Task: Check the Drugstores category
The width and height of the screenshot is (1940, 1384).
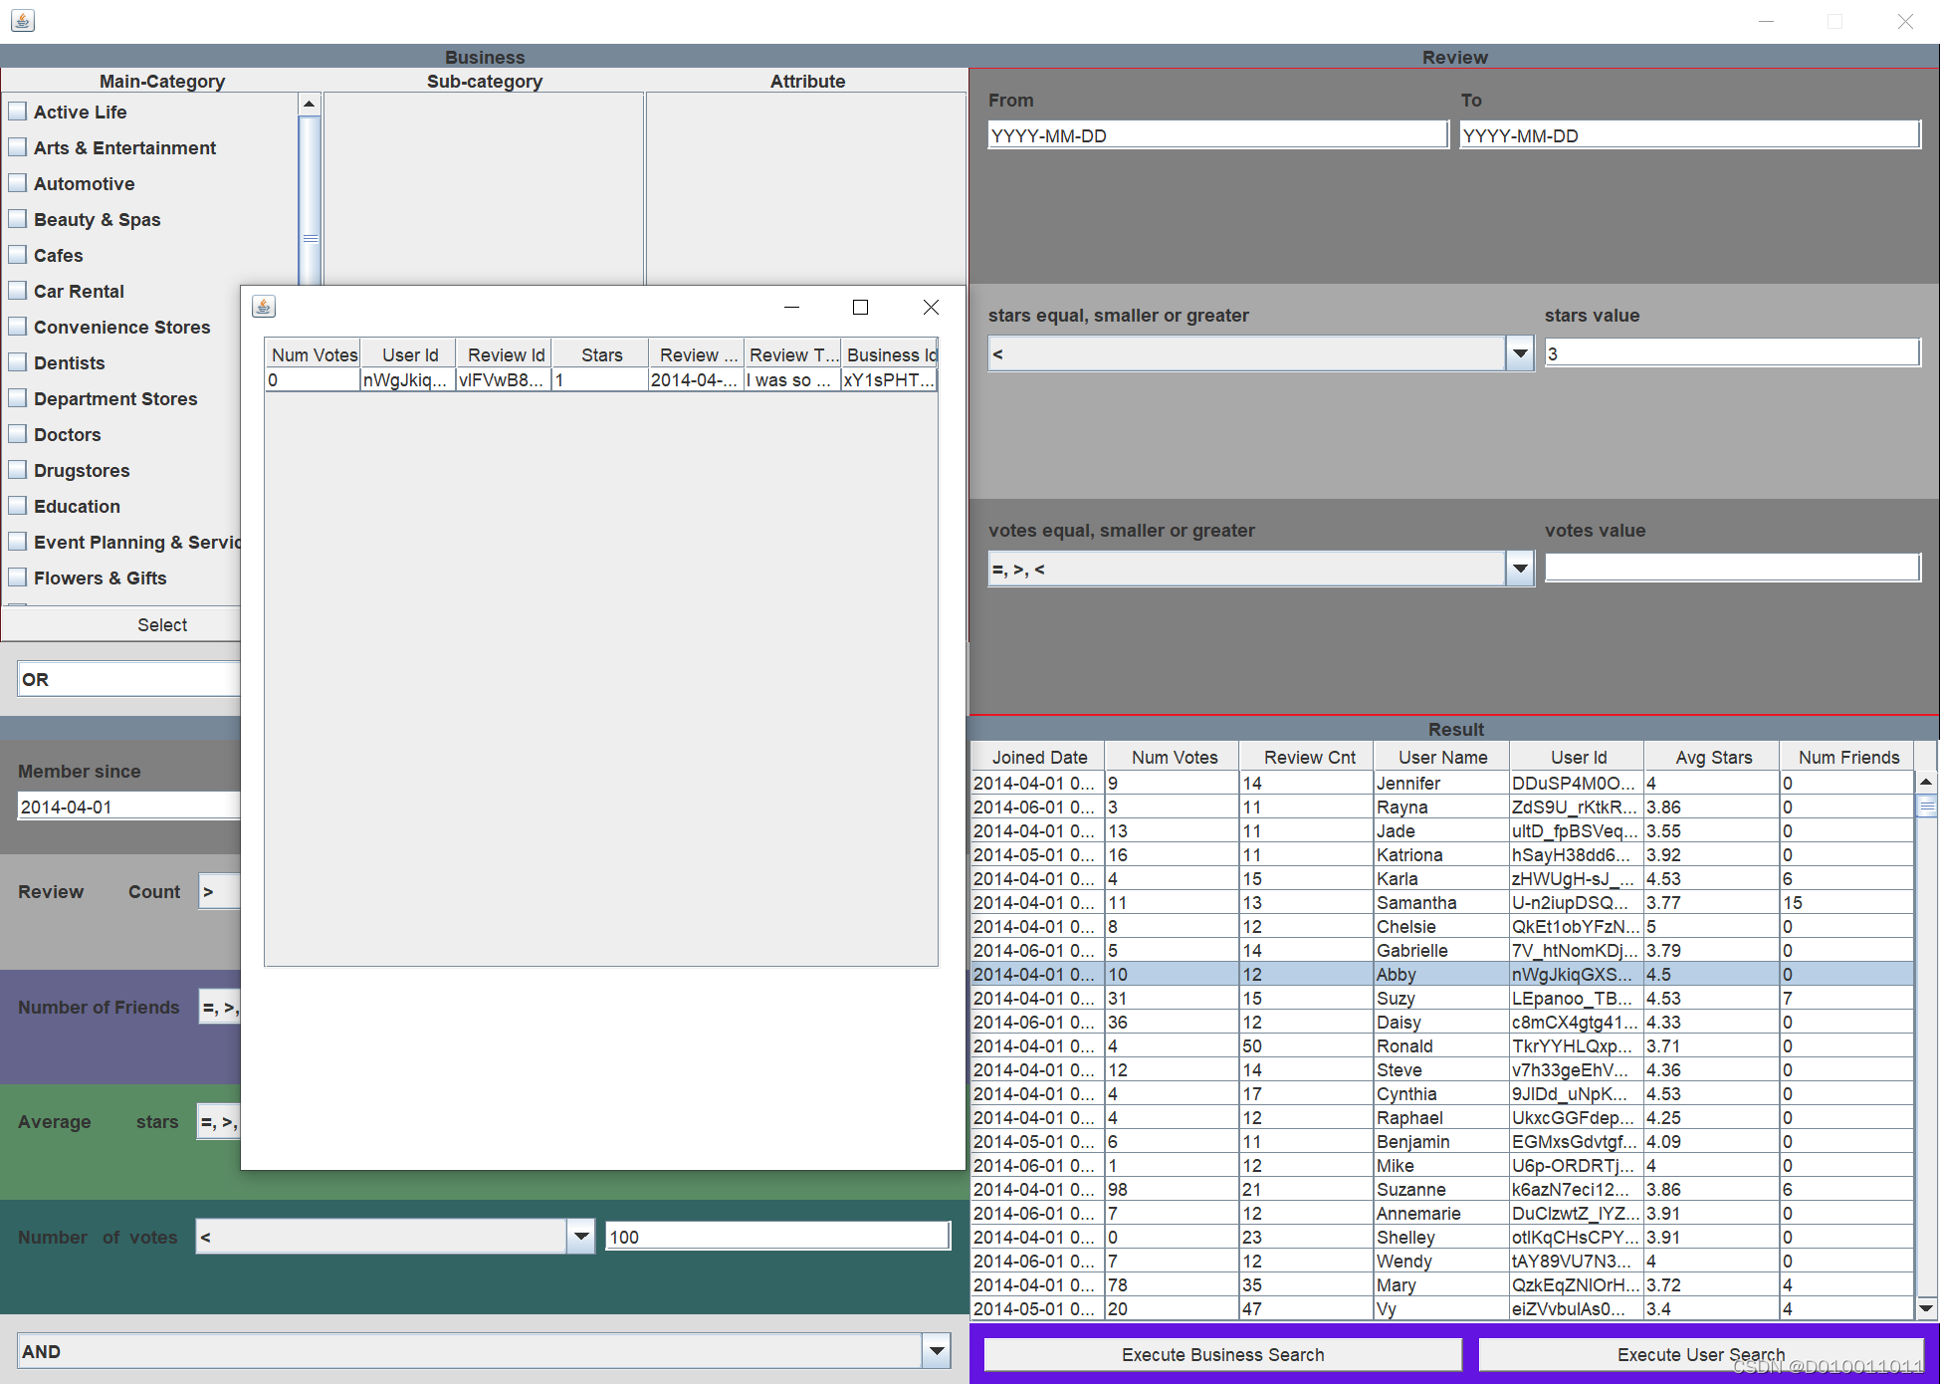Action: (17, 470)
